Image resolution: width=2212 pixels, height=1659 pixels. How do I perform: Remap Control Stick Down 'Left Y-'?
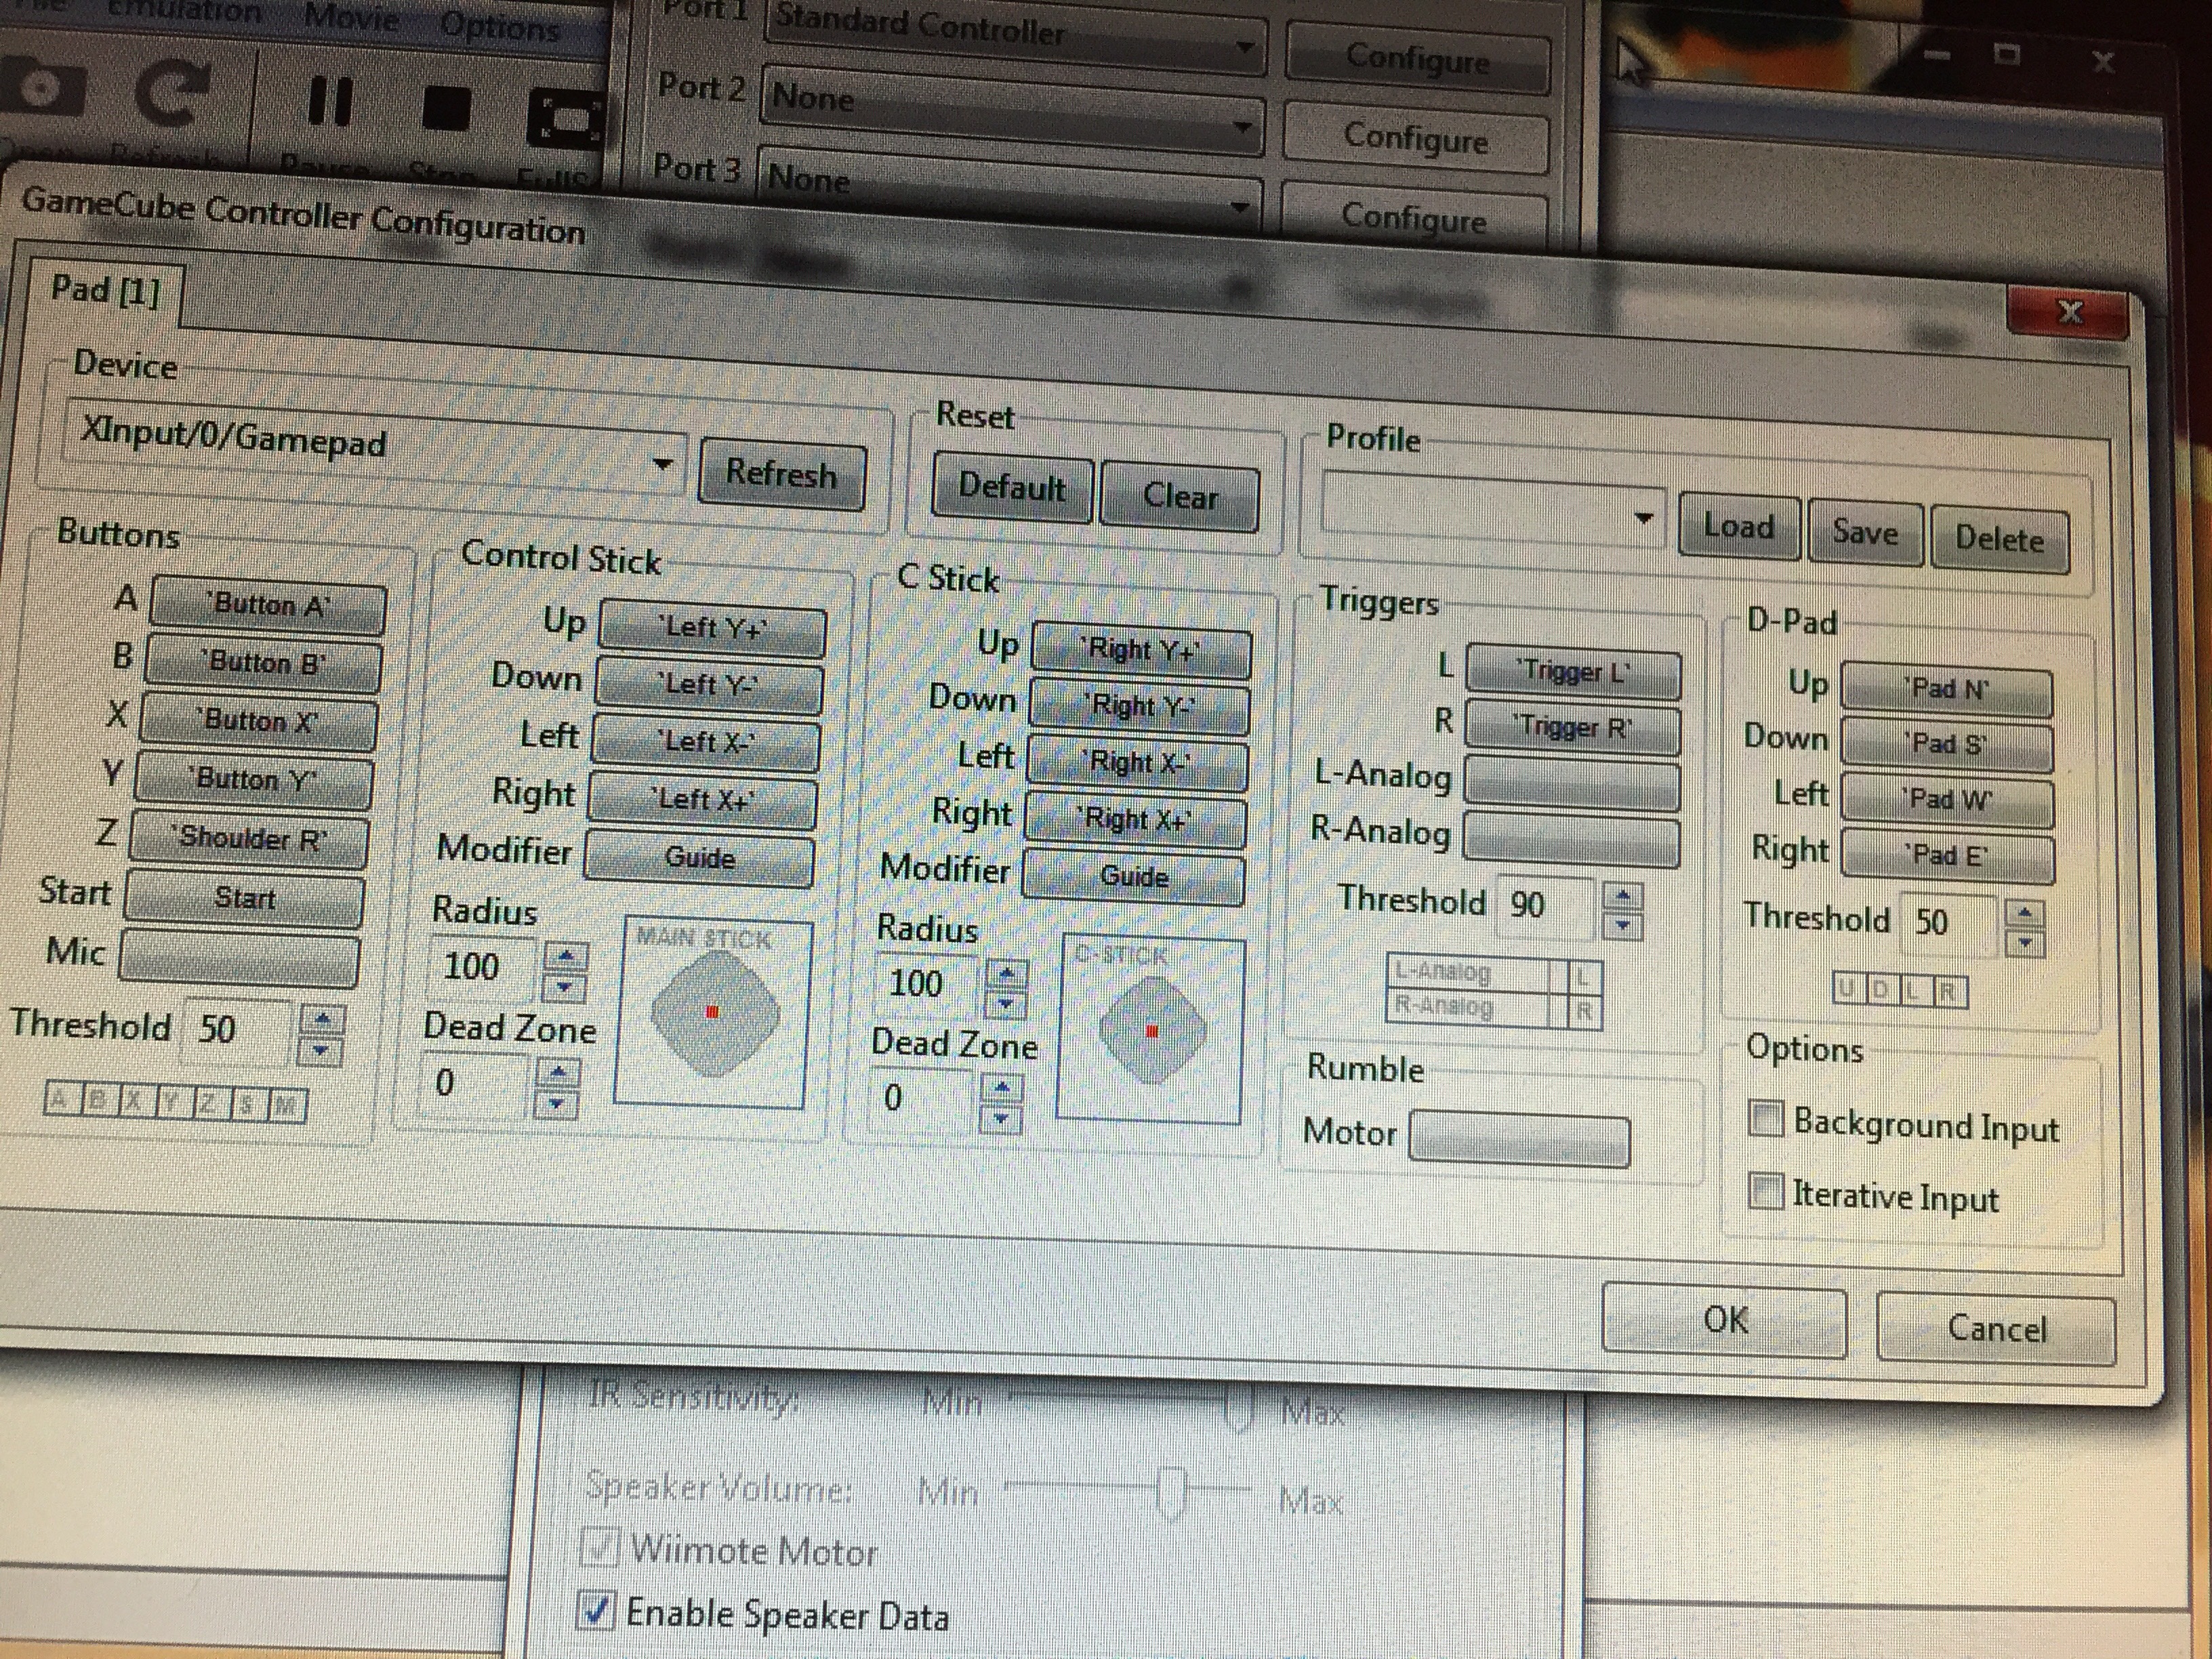[708, 685]
